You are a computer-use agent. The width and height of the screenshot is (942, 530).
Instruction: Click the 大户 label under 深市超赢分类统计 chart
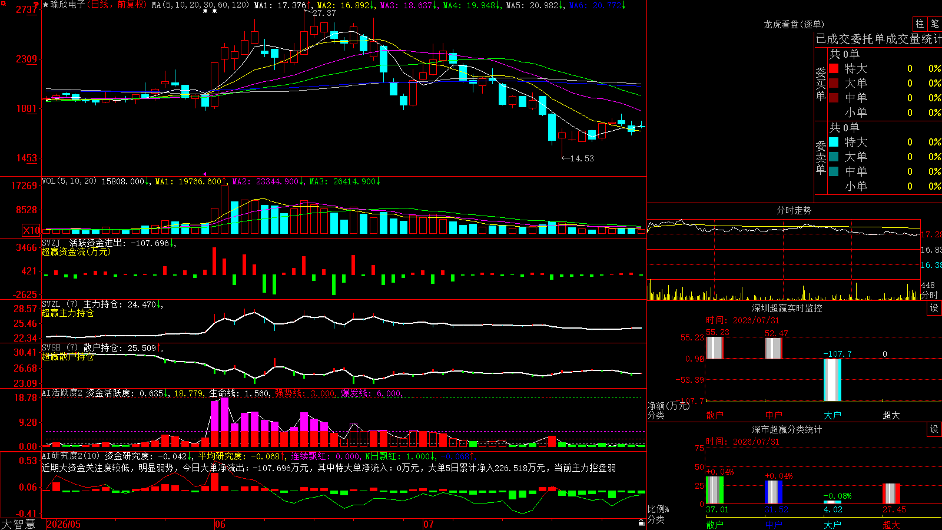click(832, 524)
